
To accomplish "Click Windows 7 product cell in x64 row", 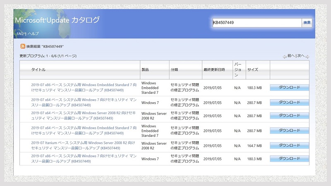I will (x=150, y=103).
